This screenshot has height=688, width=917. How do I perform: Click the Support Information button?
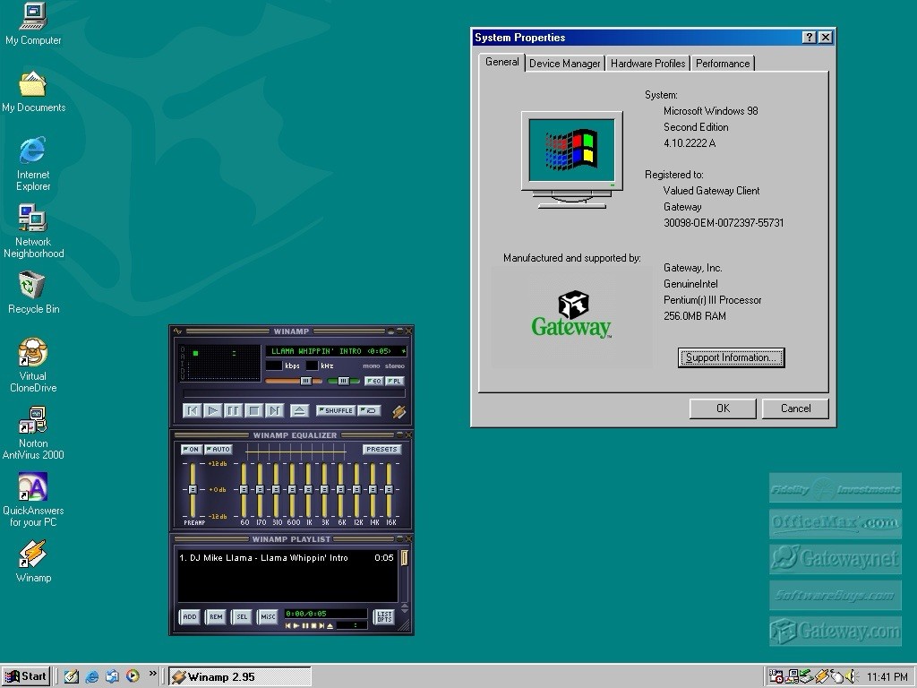pos(731,357)
